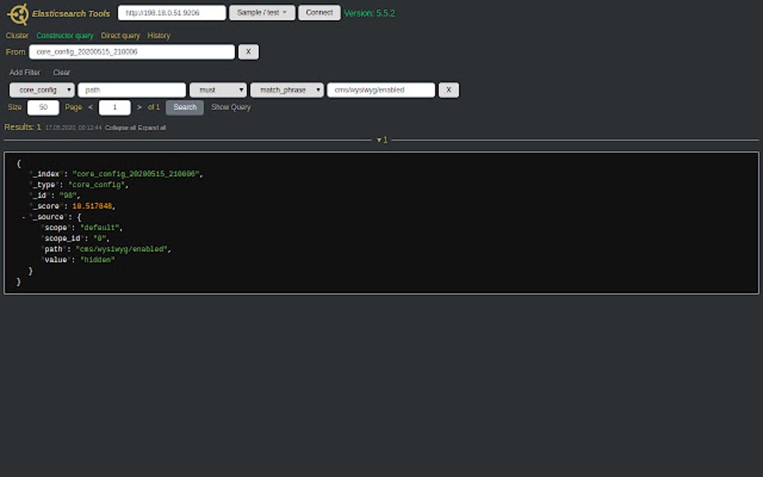
Task: Open the must clause dropdown
Action: pyautogui.click(x=218, y=90)
